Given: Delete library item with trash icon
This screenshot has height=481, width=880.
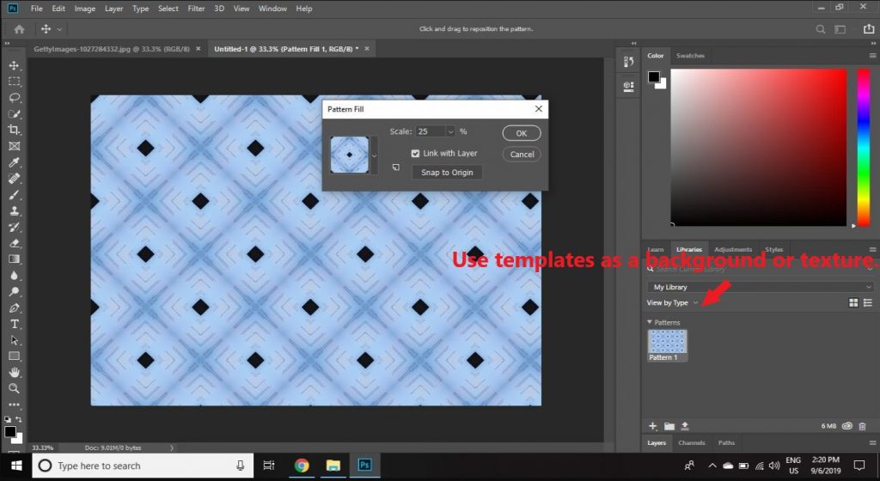Looking at the screenshot, I should coord(863,426).
